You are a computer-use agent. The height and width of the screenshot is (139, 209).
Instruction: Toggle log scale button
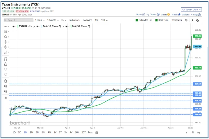[x=198, y=133]
